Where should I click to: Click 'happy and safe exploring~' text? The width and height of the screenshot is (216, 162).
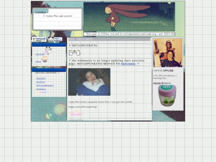(83, 107)
